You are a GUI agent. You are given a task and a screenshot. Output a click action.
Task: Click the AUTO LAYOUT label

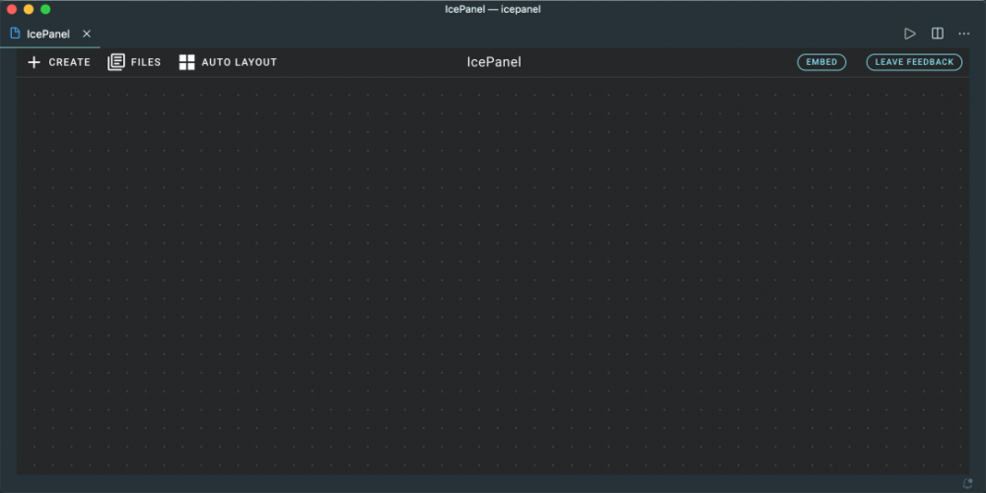(240, 62)
